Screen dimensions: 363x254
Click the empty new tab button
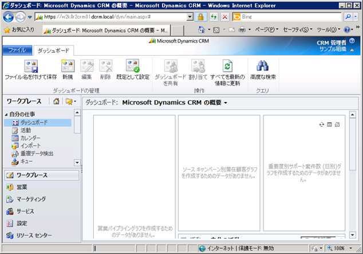pyautogui.click(x=177, y=30)
